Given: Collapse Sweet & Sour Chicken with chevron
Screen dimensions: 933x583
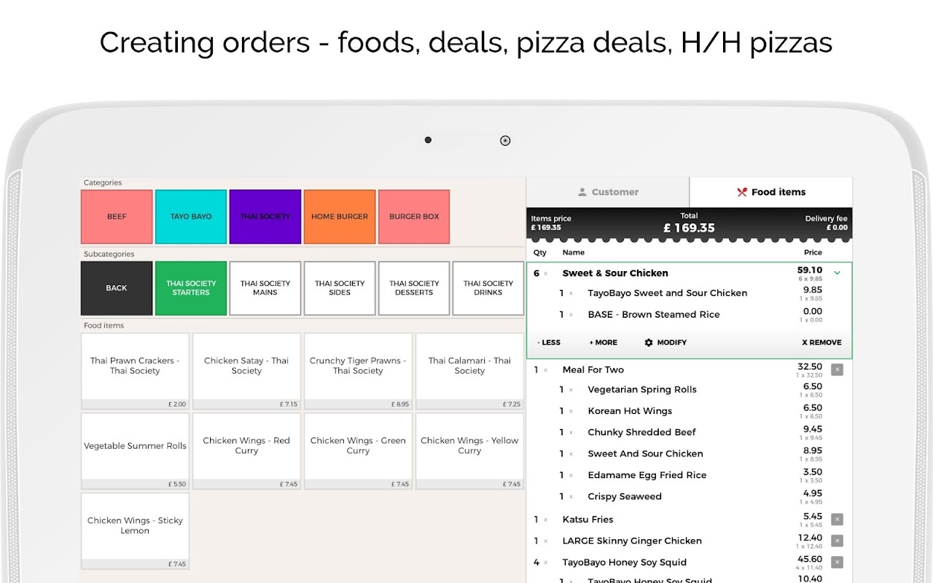Looking at the screenshot, I should (x=837, y=273).
